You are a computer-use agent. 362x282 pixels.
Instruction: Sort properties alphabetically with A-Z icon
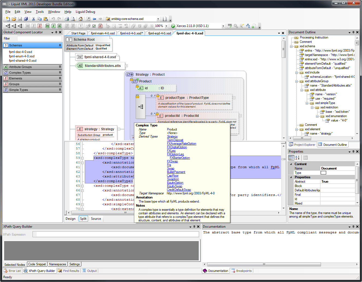tap(298, 158)
